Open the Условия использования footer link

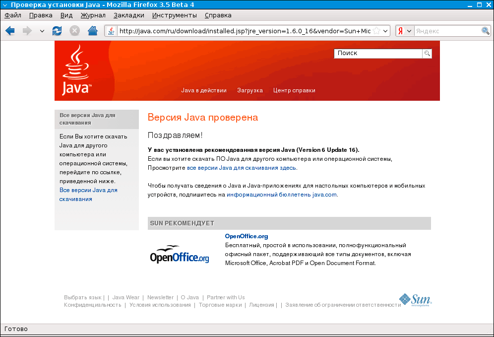pyautogui.click(x=160, y=305)
